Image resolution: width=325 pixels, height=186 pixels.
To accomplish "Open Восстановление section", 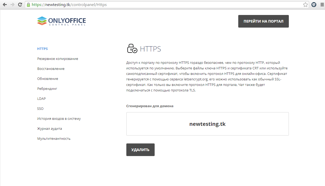I will click(x=51, y=69).
